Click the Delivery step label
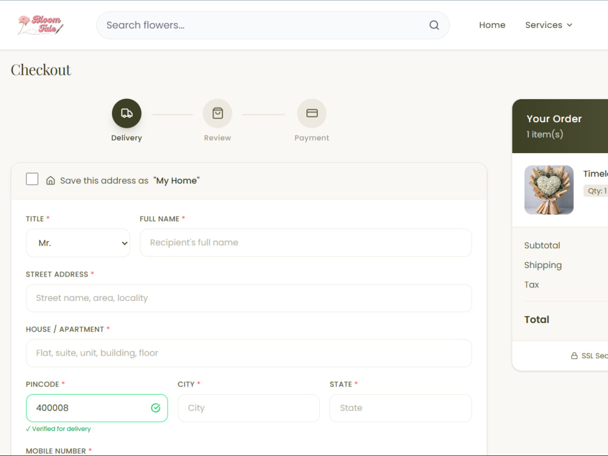The height and width of the screenshot is (456, 608). (x=126, y=138)
